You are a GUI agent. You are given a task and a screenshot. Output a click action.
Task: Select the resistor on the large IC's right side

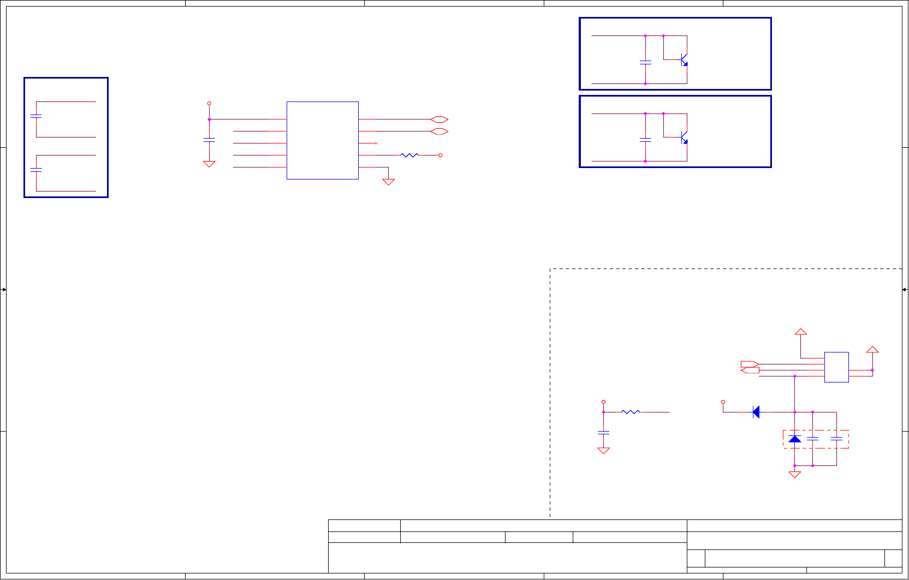pos(409,156)
